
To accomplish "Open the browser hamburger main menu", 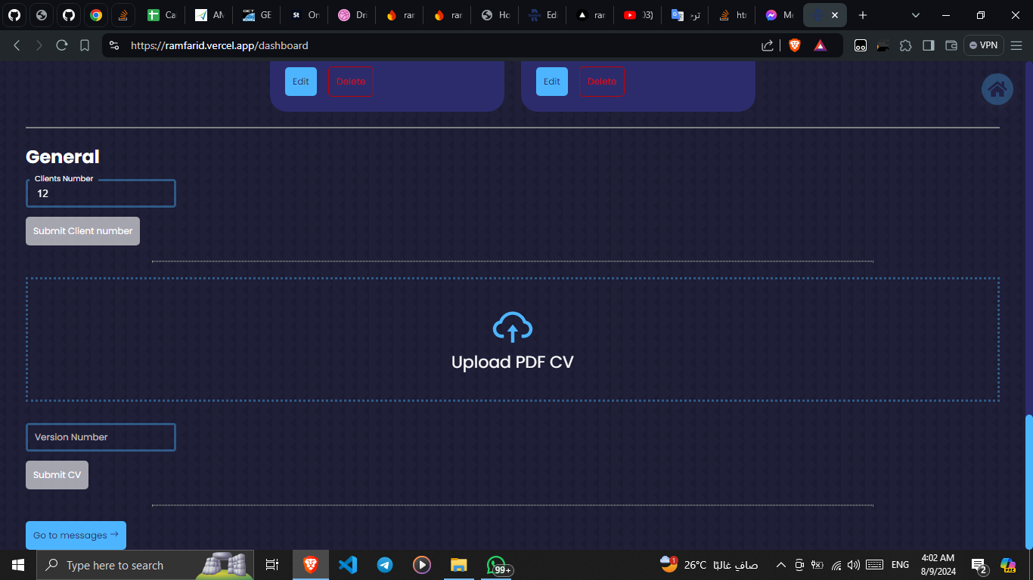I will 1016,45.
